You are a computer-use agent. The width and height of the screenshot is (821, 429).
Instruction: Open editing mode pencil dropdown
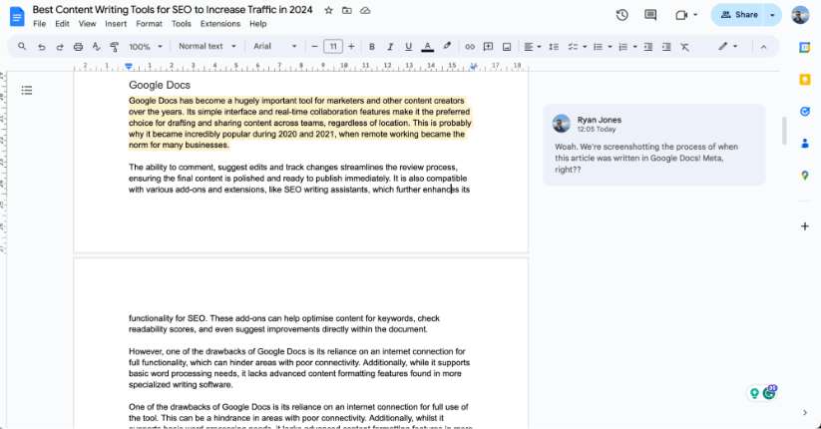[728, 47]
